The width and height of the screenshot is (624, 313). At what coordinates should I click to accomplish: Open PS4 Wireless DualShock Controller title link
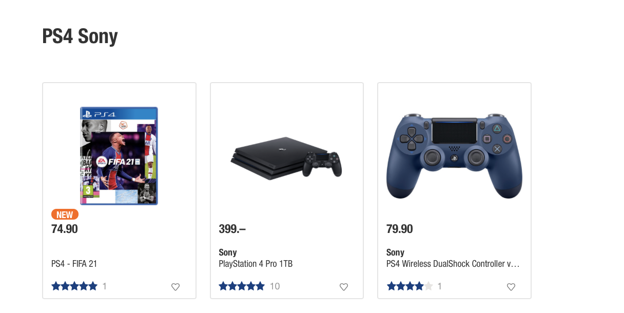(453, 264)
